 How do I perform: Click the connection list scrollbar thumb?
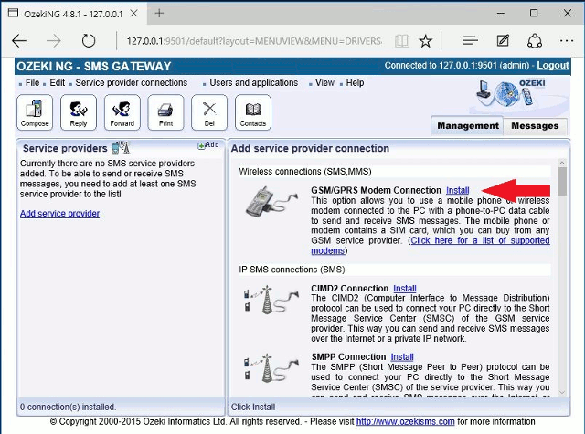[562, 181]
